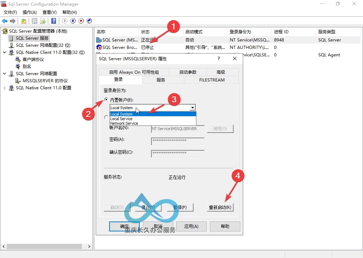Stop the service with the stop toolbar icon
This screenshot has width=363, height=258.
(x=81, y=21)
